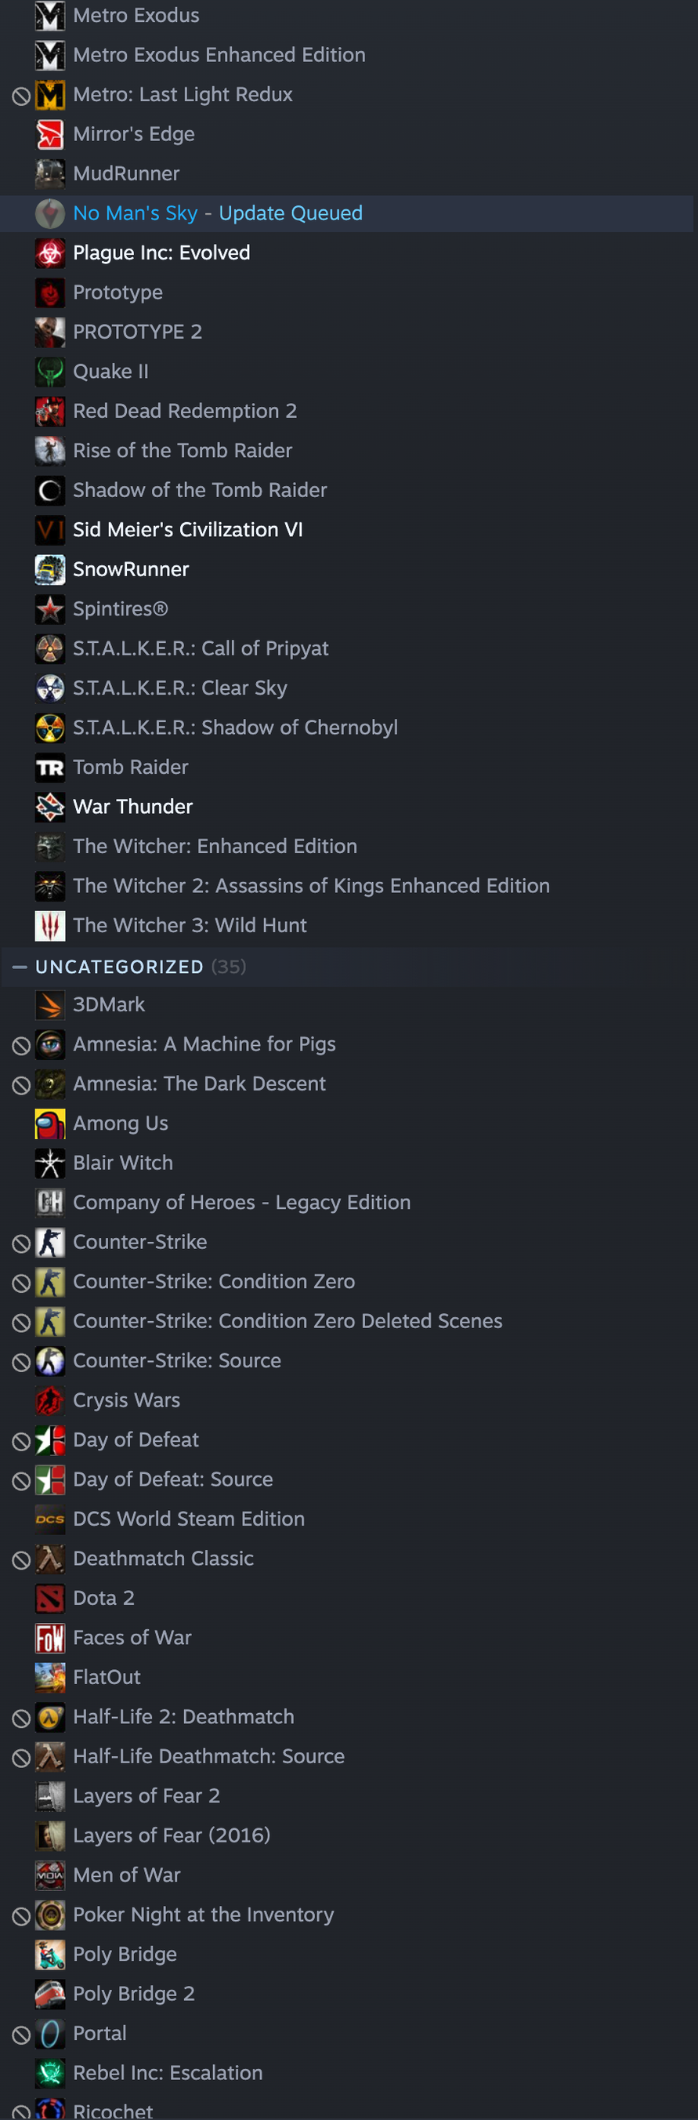Click the S.T.A.L.K.E.R. Shadow of Chernobyl radiation icon
698x2120 pixels.
click(x=49, y=728)
